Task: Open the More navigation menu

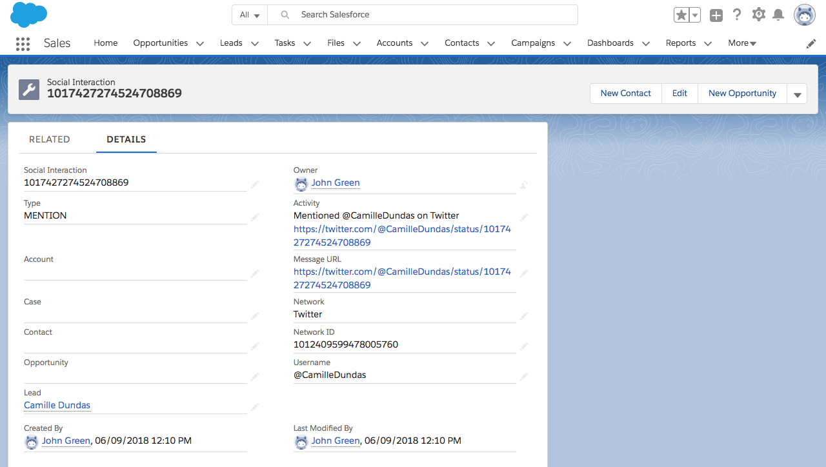Action: click(742, 43)
